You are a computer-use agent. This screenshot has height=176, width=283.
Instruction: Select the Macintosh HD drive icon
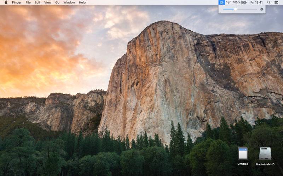click(265, 153)
